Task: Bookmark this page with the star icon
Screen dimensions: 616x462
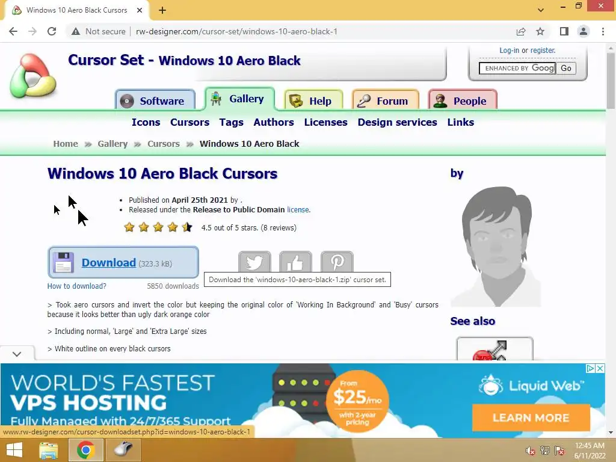Action: (540, 31)
